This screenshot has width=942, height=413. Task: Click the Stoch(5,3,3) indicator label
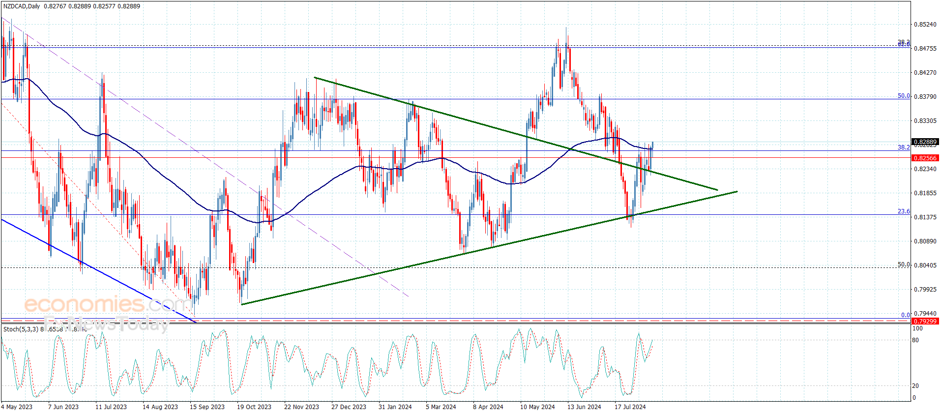click(21, 329)
